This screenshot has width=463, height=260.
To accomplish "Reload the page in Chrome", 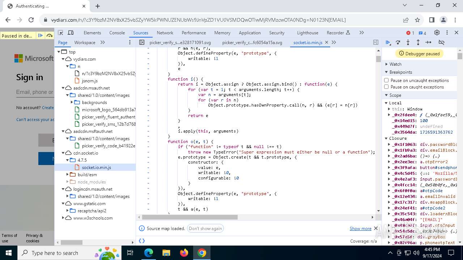I will coord(31,20).
